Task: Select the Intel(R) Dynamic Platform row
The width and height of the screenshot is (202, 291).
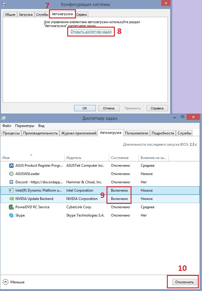Action: (x=100, y=190)
